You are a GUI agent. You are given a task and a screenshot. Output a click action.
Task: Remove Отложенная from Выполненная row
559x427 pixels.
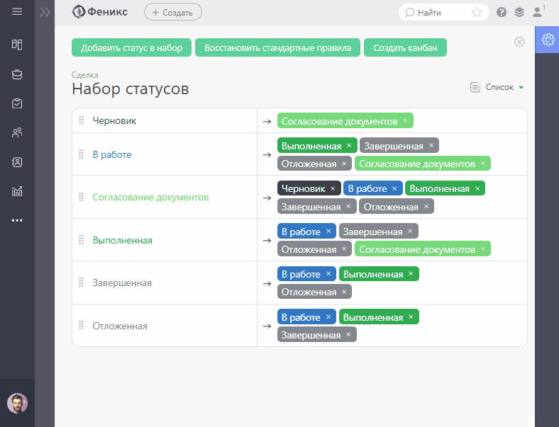pyautogui.click(x=344, y=249)
